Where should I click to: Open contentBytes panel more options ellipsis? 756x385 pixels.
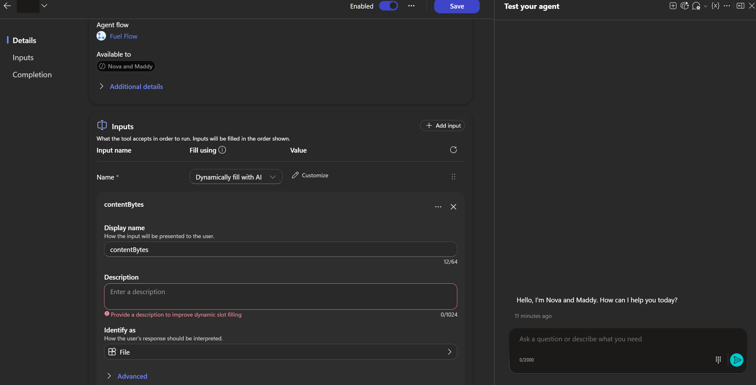(x=438, y=207)
